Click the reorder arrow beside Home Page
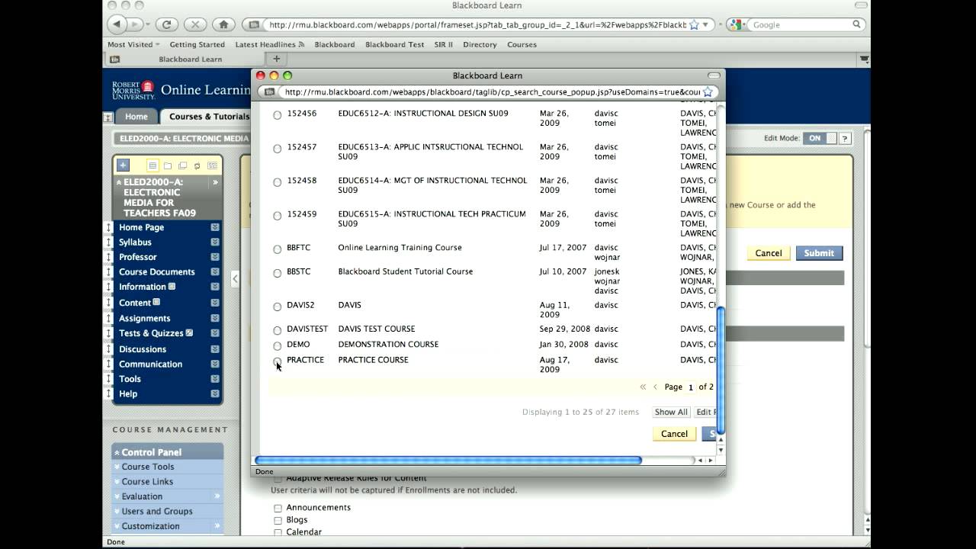976x549 pixels. 109,227
